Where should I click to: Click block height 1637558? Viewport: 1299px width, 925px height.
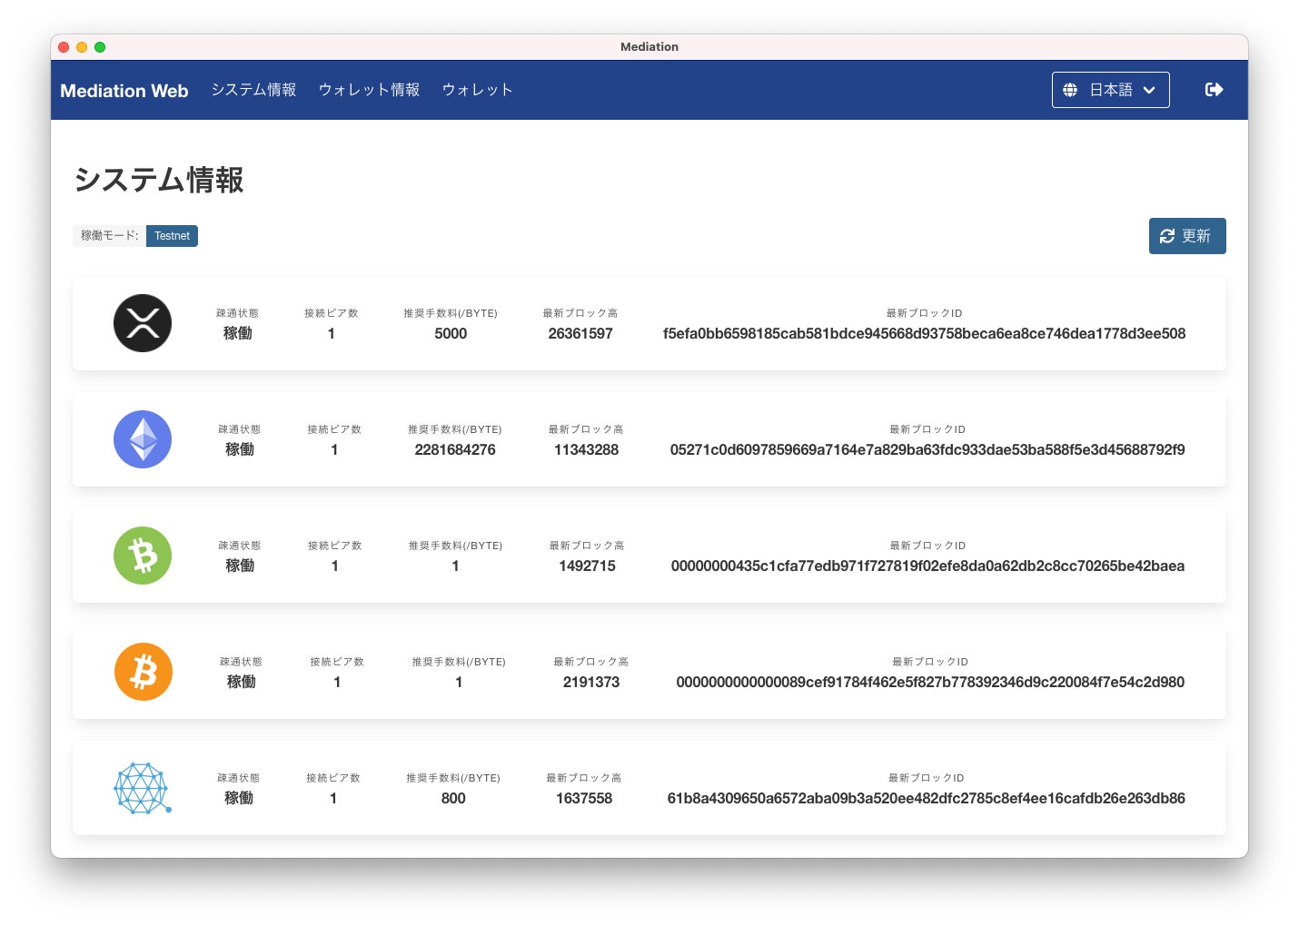(x=584, y=798)
